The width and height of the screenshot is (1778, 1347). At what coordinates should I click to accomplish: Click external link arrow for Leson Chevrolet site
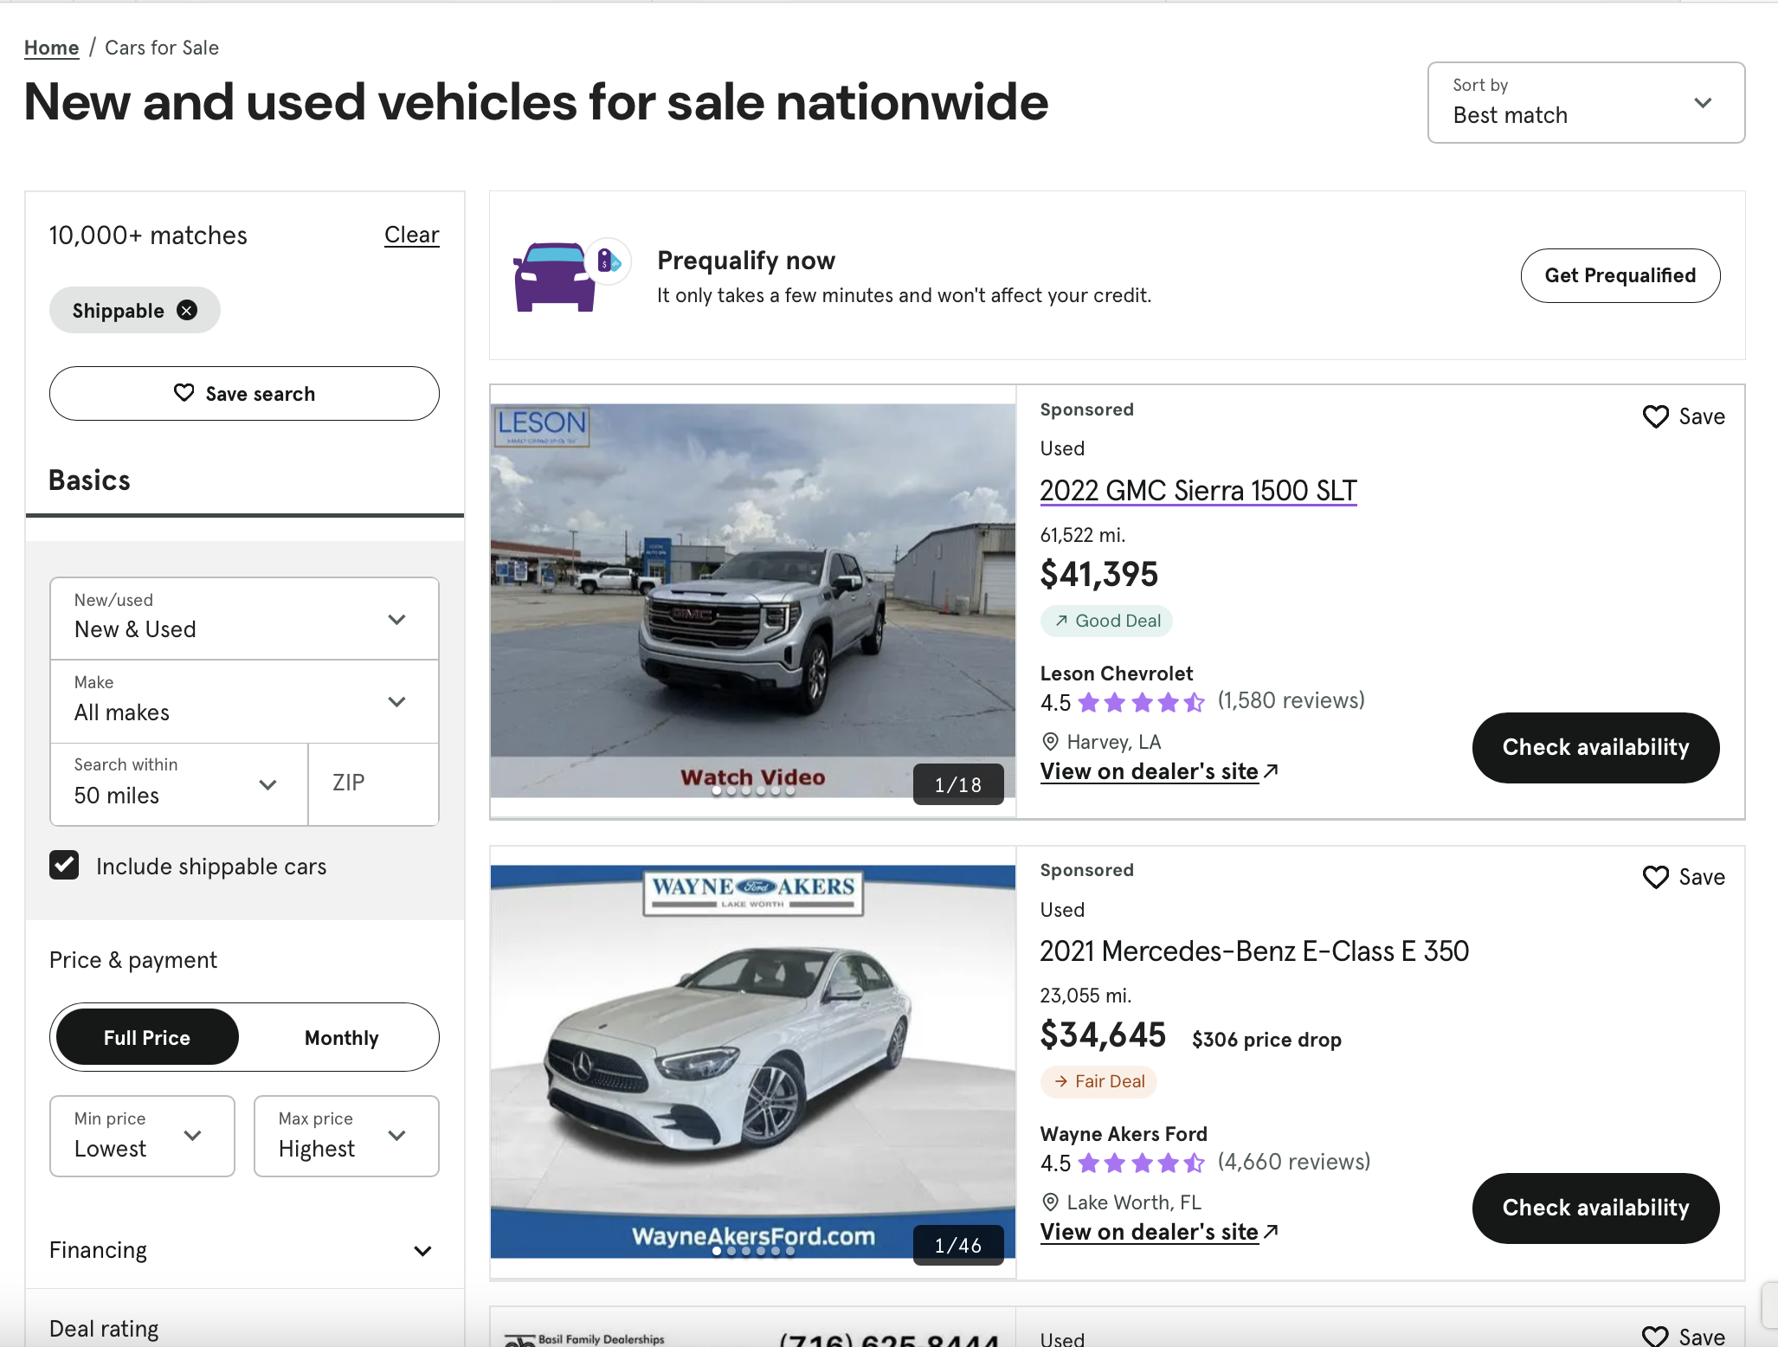click(1271, 770)
